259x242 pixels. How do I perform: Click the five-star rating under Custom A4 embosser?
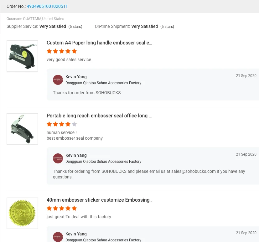tap(62, 51)
